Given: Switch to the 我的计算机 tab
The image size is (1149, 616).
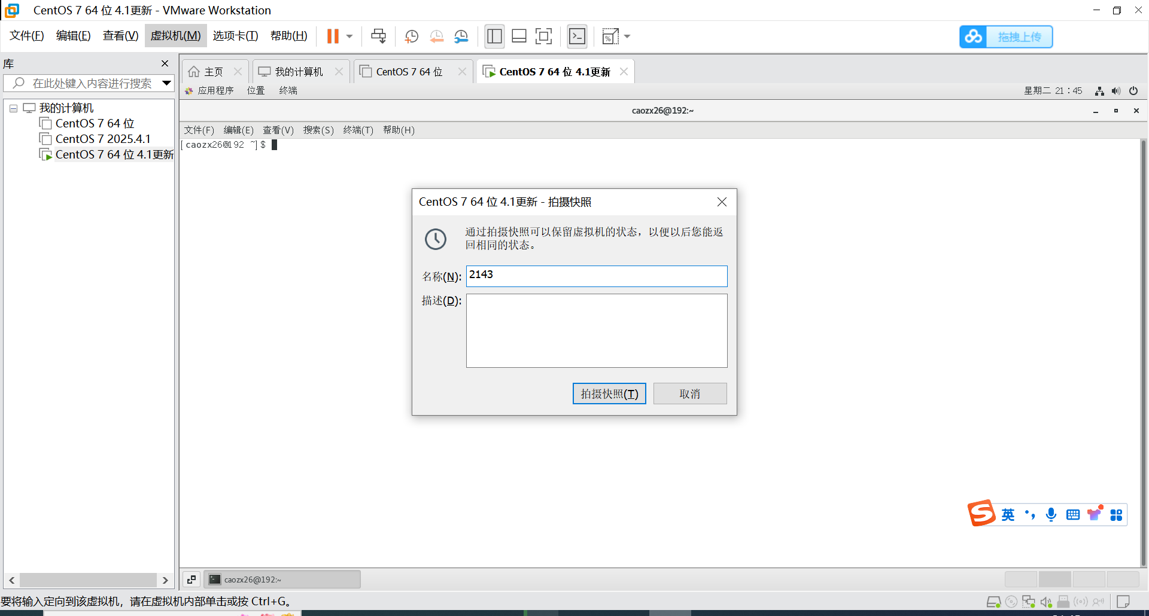Looking at the screenshot, I should tap(291, 72).
